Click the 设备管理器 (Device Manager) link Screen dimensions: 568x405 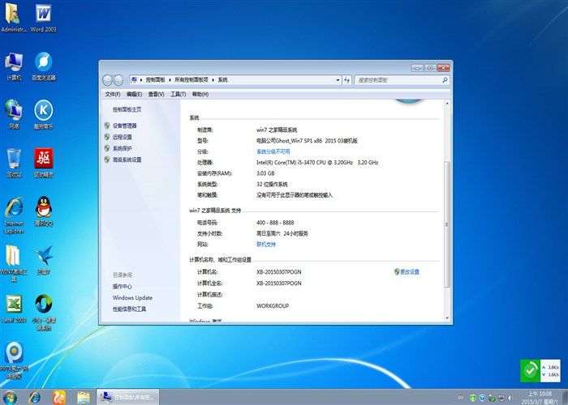point(124,126)
